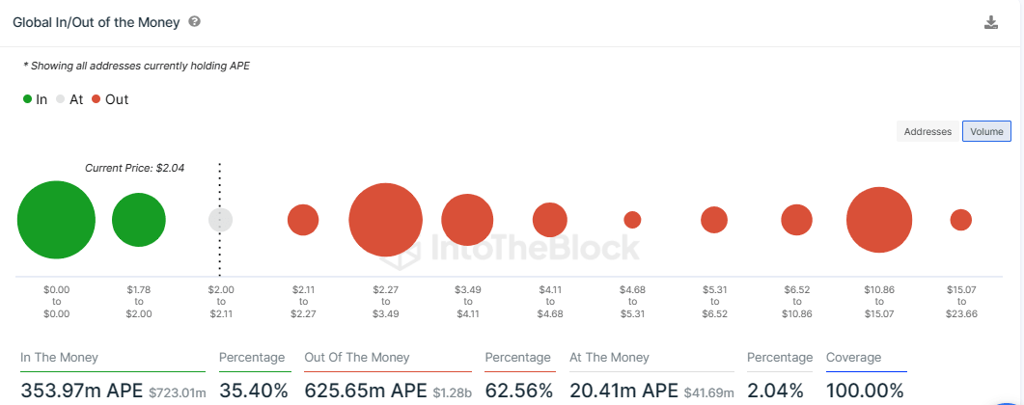Click the help question mark icon
The width and height of the screenshot is (1024, 405).
[x=195, y=21]
